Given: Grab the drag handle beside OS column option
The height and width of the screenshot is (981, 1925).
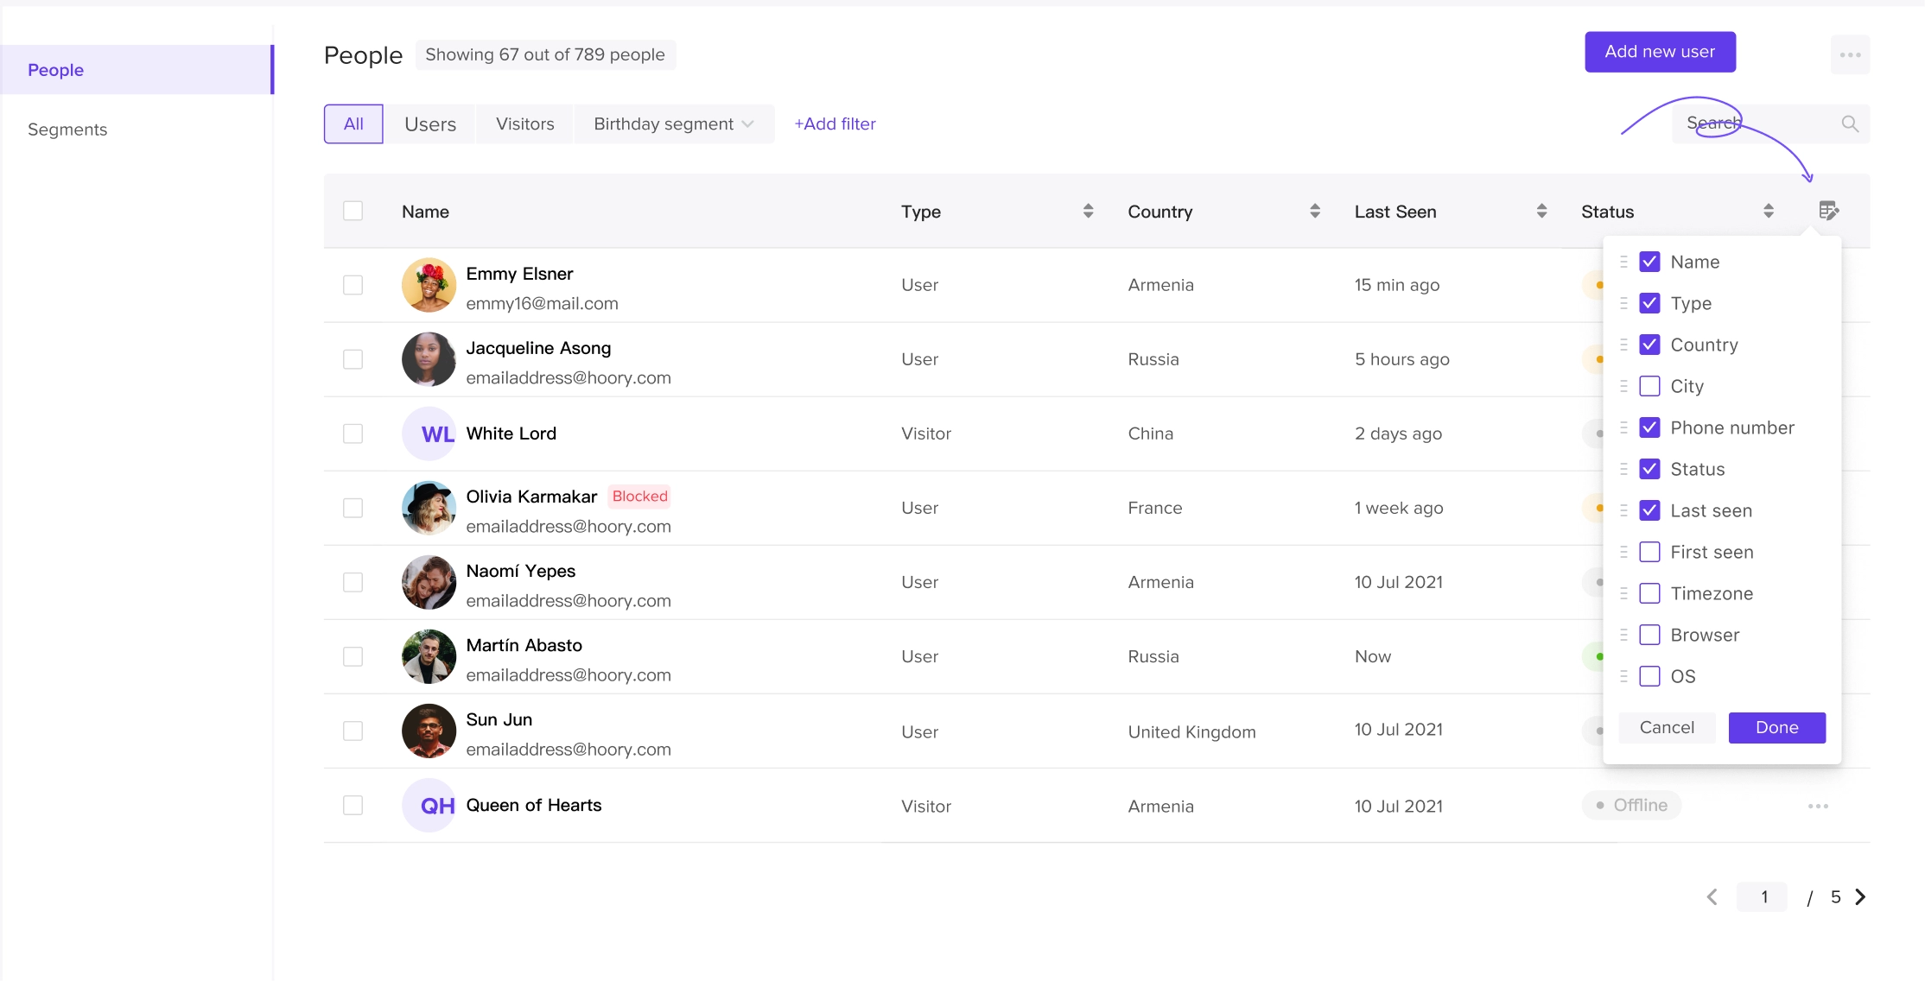Looking at the screenshot, I should [x=1623, y=676].
